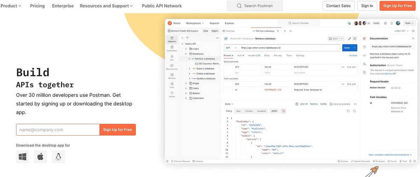Open the Enterprise page
Screen dimensions: 420x177
(63, 6)
